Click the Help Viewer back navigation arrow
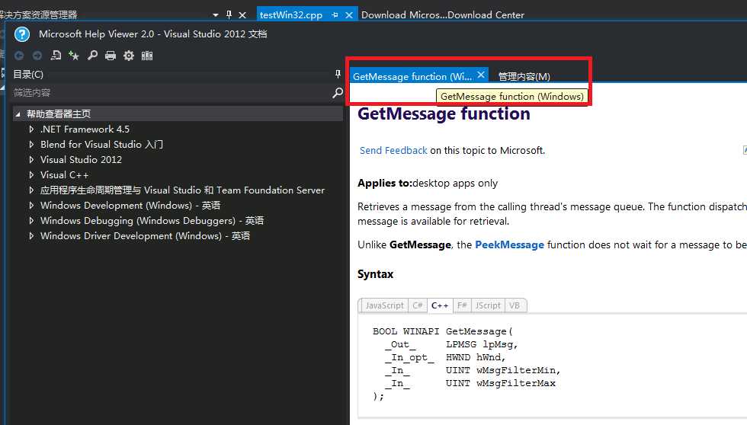The image size is (747, 425). (19, 56)
